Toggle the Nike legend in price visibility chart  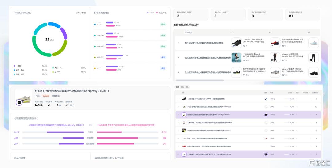pos(151,13)
